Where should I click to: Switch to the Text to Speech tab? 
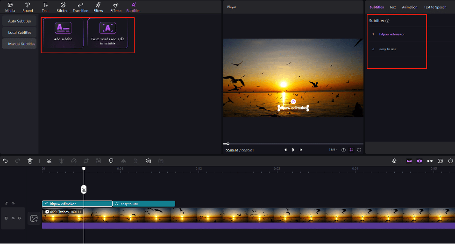coord(435,7)
